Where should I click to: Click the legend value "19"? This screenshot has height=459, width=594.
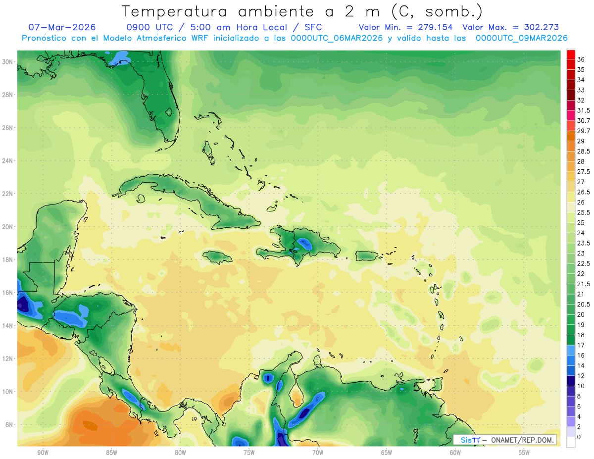581,325
